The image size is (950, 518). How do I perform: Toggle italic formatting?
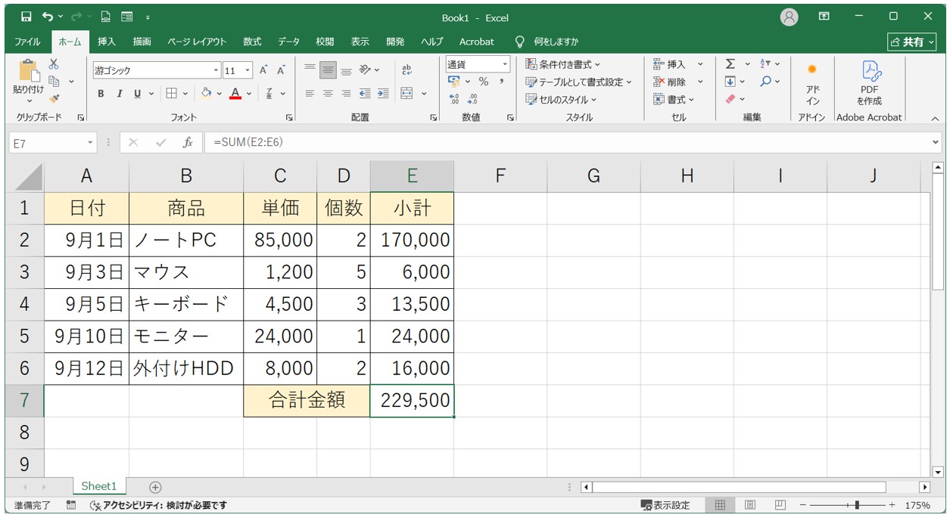(119, 94)
